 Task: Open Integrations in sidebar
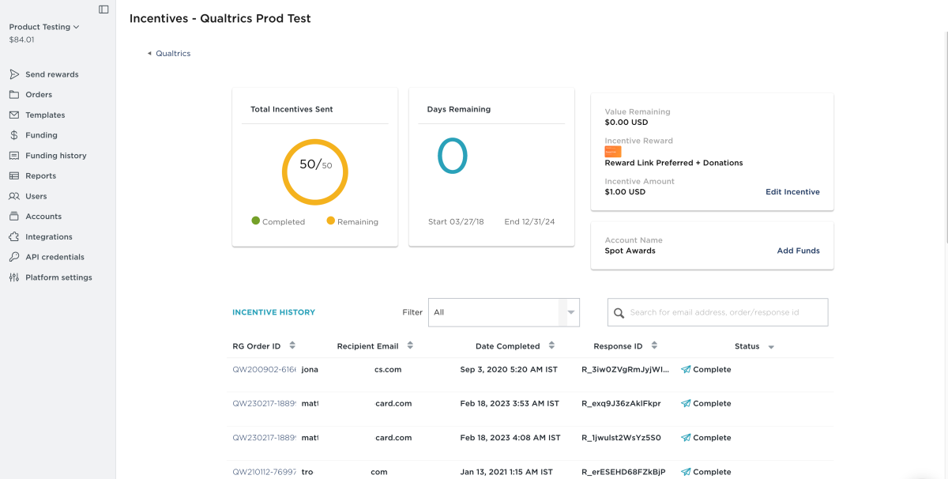pos(49,236)
